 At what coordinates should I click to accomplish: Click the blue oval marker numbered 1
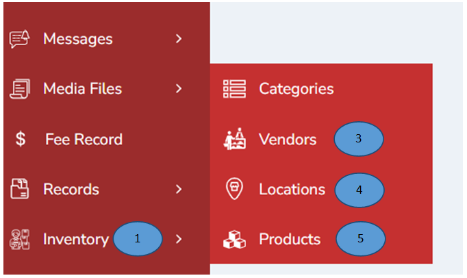[x=138, y=238]
